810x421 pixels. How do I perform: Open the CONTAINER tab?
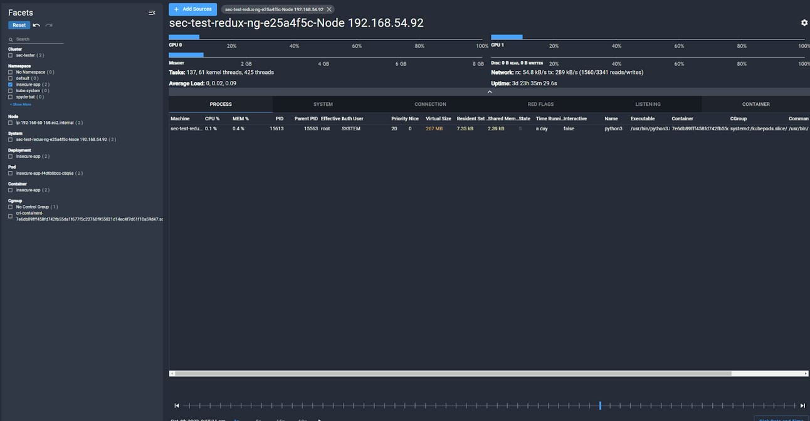[x=756, y=104]
